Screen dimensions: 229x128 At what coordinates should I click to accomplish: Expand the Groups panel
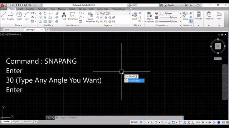click(x=187, y=25)
